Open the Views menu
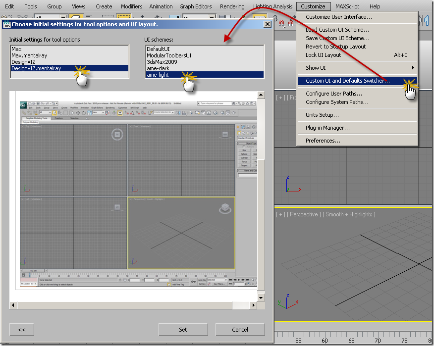 (79, 6)
